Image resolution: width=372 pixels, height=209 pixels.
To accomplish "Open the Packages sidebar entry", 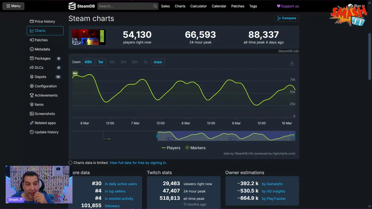I will pyautogui.click(x=45, y=58).
